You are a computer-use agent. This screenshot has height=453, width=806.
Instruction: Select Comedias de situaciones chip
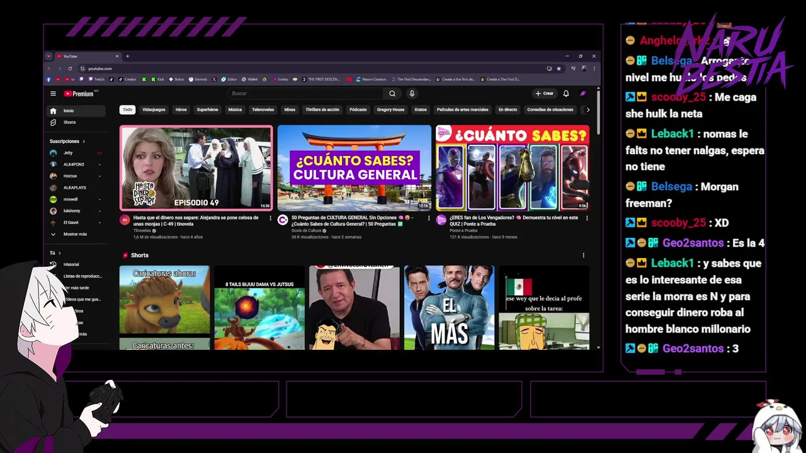click(550, 109)
